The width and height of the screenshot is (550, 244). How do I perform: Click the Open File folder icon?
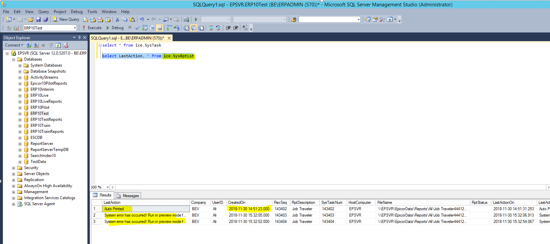pos(31,19)
